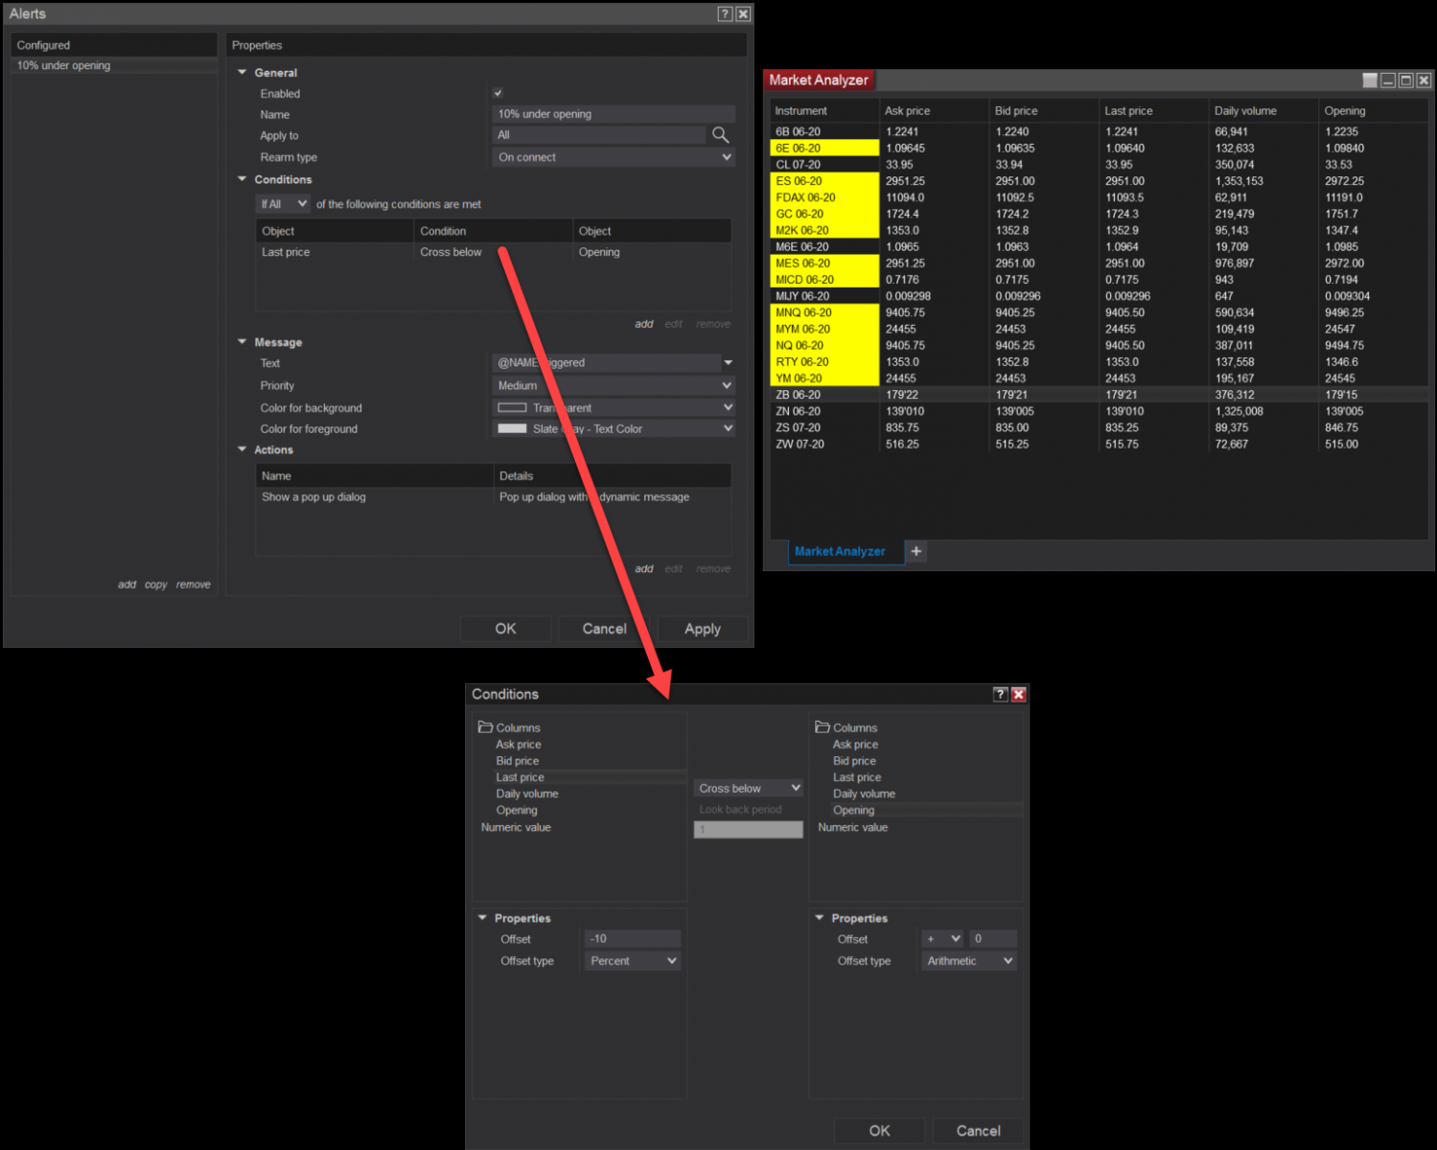Open the message Text dropdown arrow
Image resolution: width=1437 pixels, height=1150 pixels.
click(729, 363)
